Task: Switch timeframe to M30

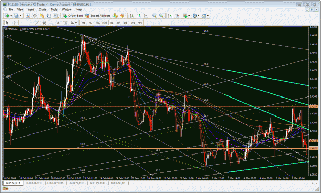Action: [x=105, y=23]
